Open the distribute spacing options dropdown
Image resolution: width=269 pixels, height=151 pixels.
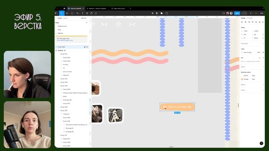pos(263,22)
